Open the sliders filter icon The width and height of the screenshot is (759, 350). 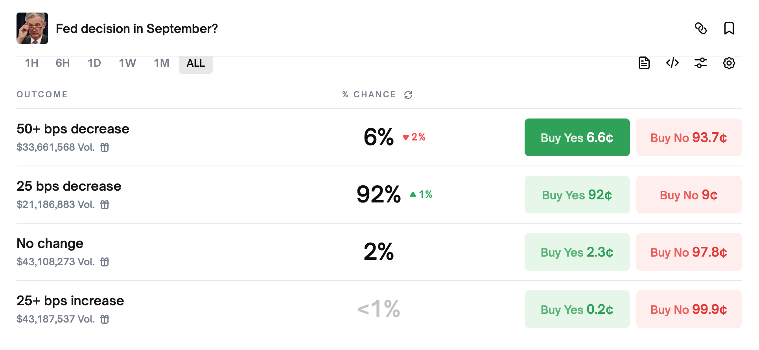[701, 63]
